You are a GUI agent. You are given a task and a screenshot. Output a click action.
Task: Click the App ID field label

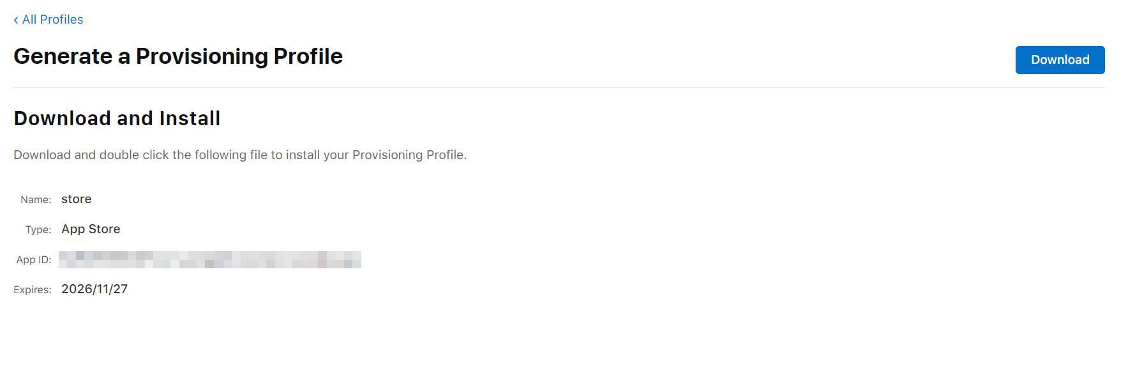coord(34,260)
